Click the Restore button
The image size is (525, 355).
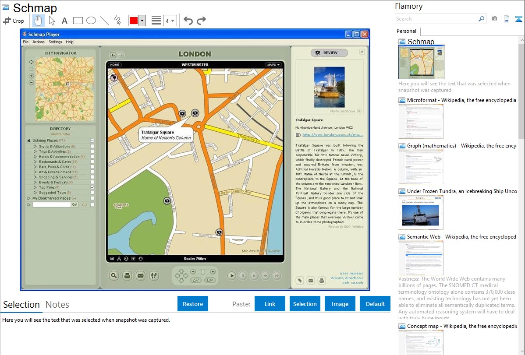pyautogui.click(x=193, y=304)
